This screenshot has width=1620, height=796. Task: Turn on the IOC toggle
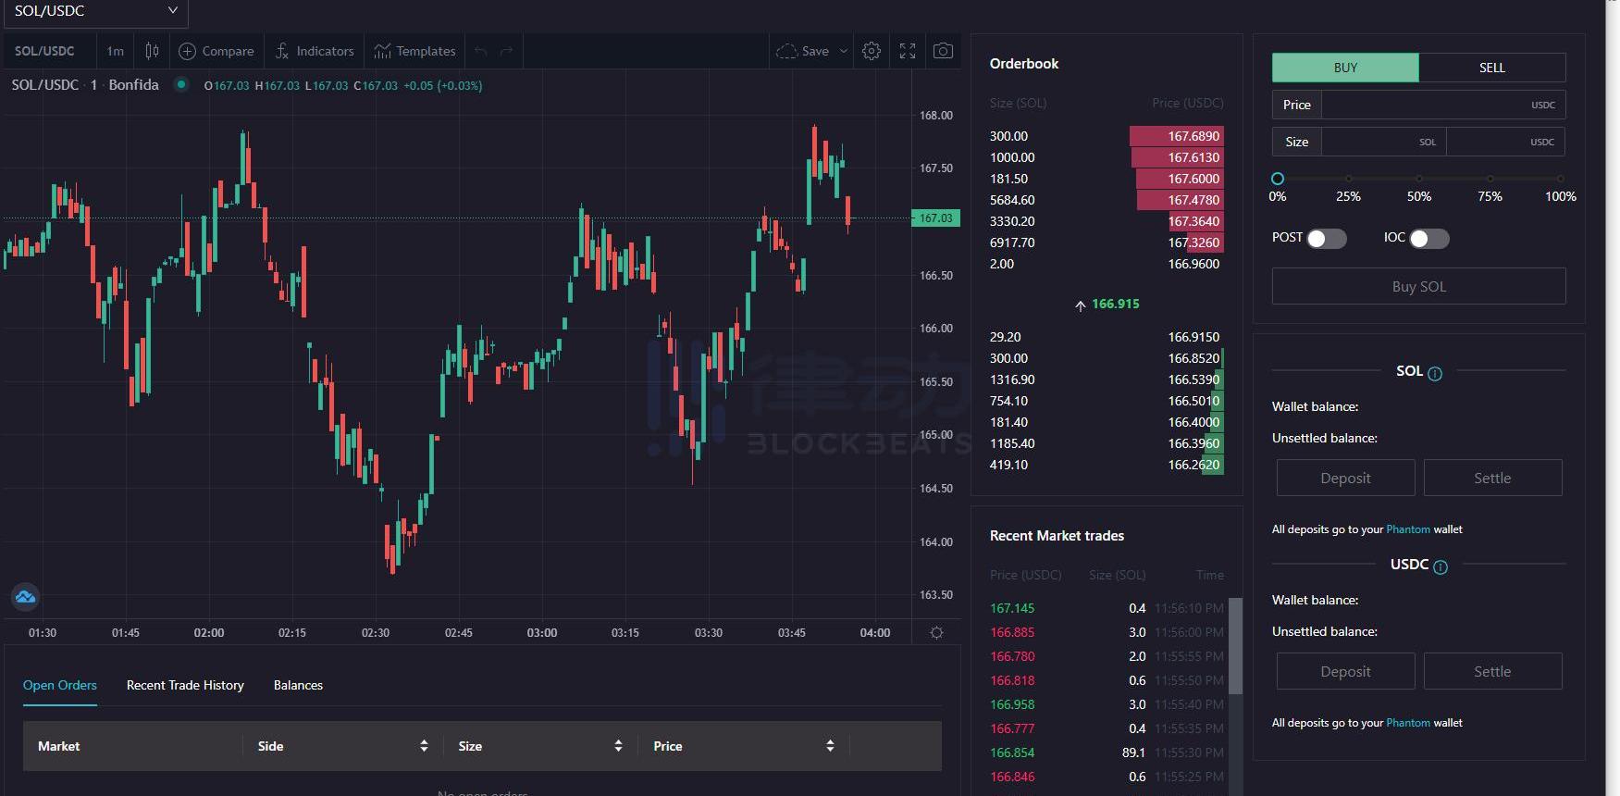coord(1428,239)
